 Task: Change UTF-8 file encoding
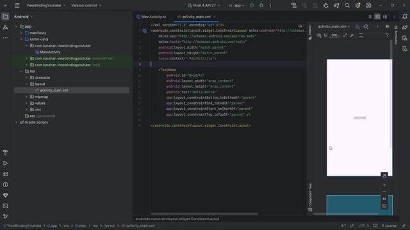[364, 226]
